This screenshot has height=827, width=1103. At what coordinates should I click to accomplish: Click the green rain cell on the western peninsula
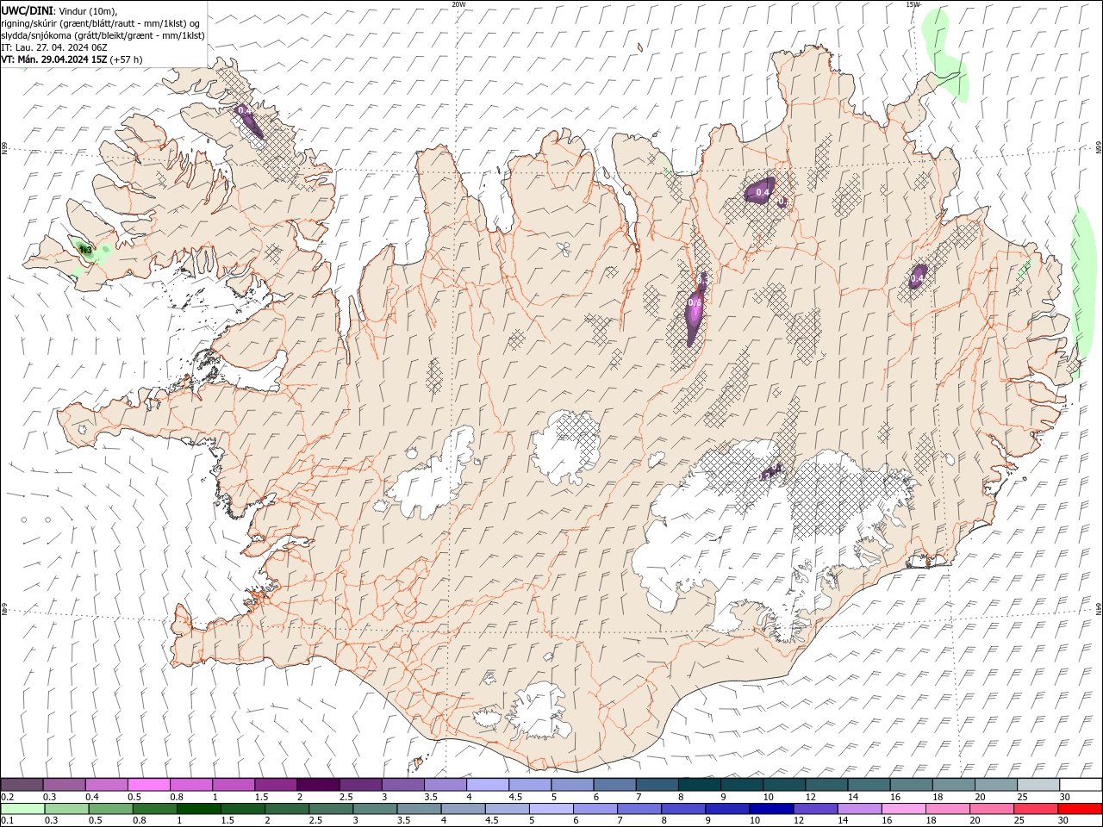[x=85, y=250]
